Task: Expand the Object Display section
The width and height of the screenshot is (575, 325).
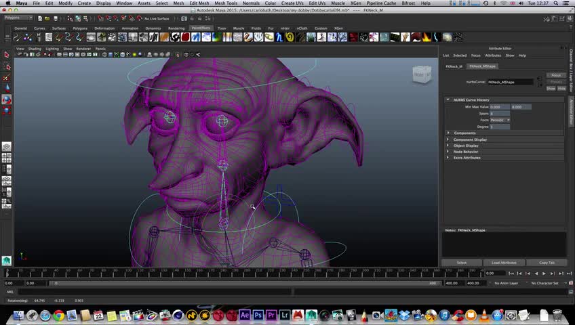Action: tap(448, 146)
